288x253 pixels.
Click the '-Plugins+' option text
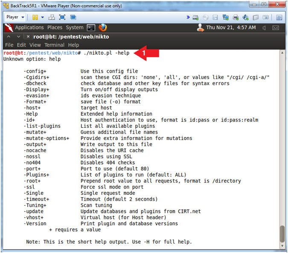tap(36, 175)
